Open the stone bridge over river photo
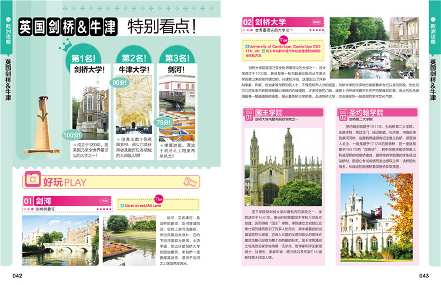The image size is (441, 285). (61, 240)
